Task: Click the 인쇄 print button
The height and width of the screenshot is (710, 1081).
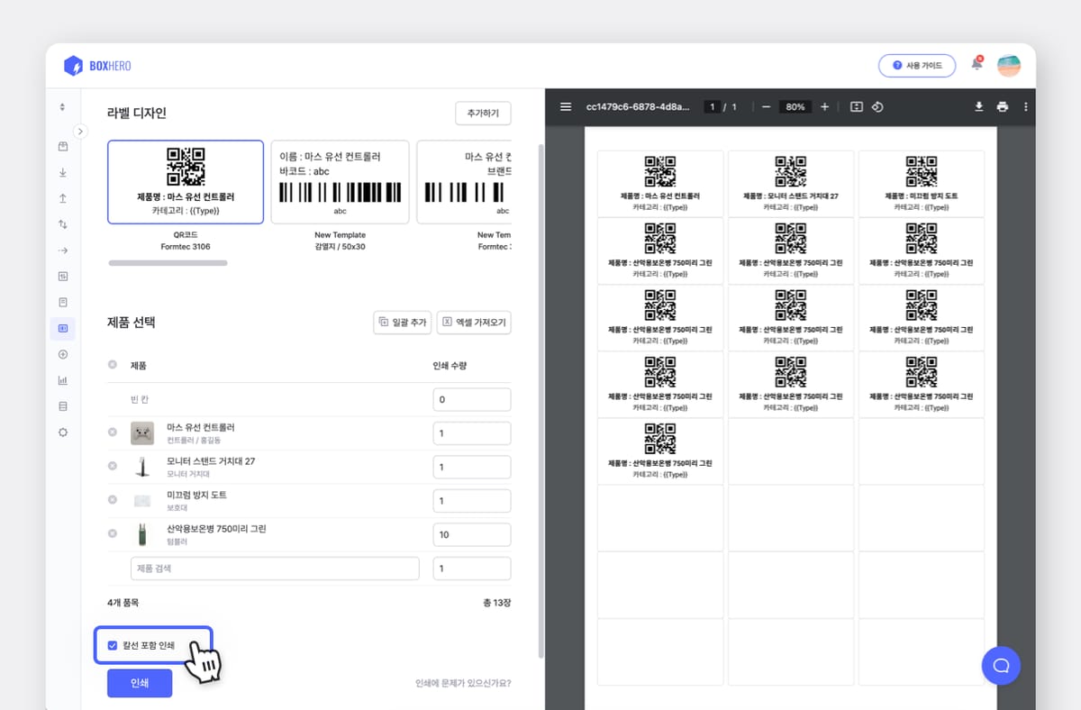Action: (140, 683)
